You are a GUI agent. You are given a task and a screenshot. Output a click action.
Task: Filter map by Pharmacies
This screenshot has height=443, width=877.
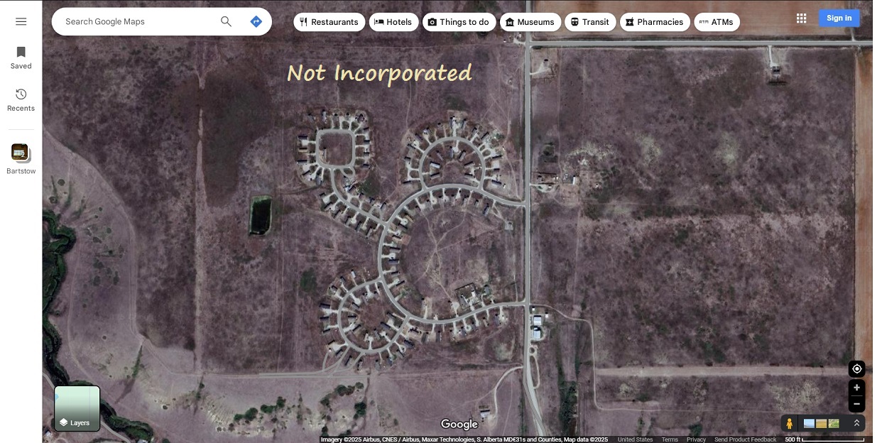pyautogui.click(x=655, y=22)
